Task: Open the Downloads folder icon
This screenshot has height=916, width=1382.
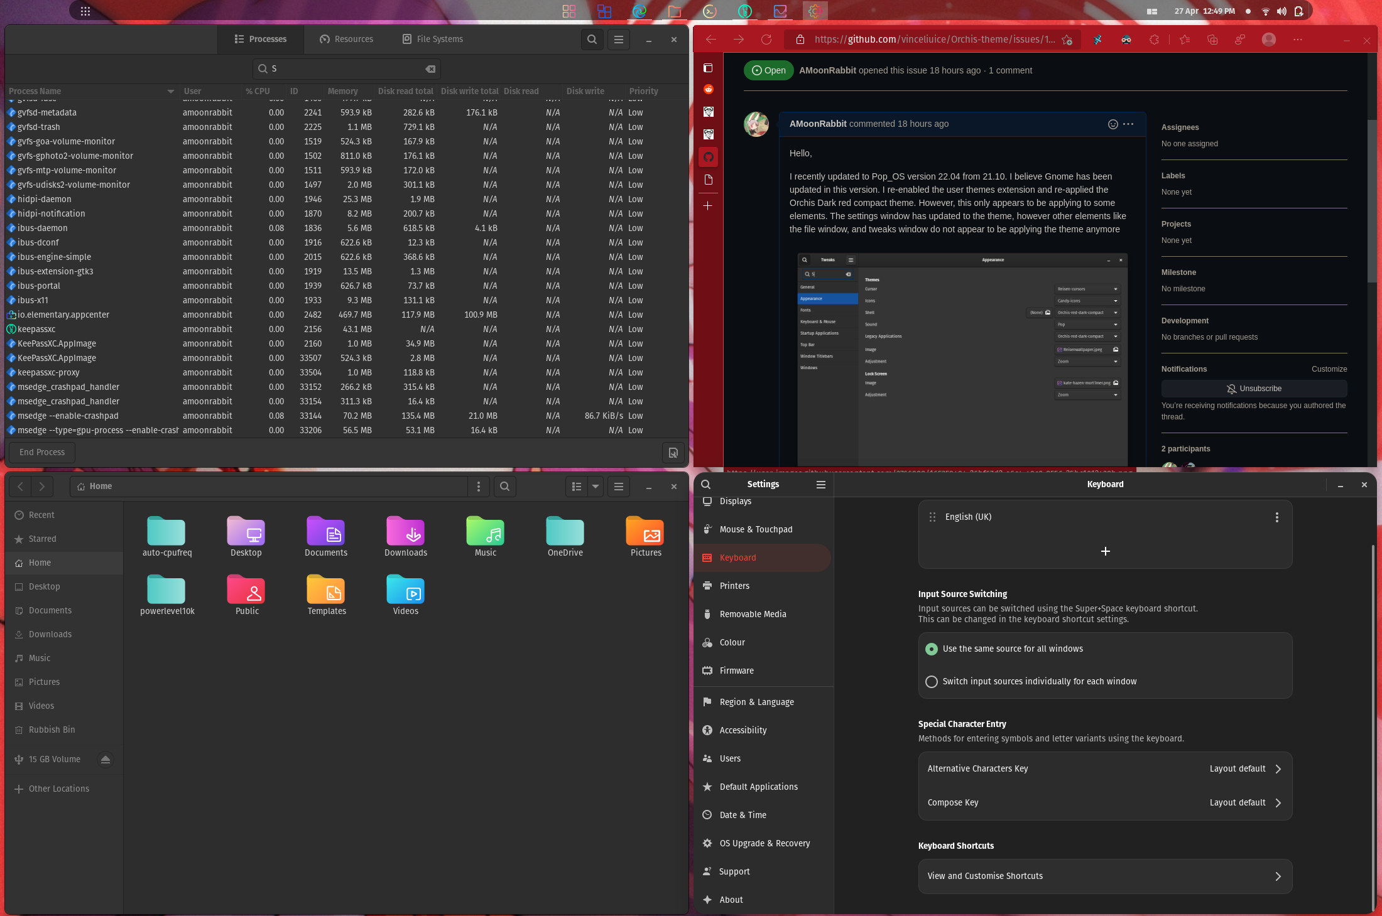Action: tap(405, 532)
